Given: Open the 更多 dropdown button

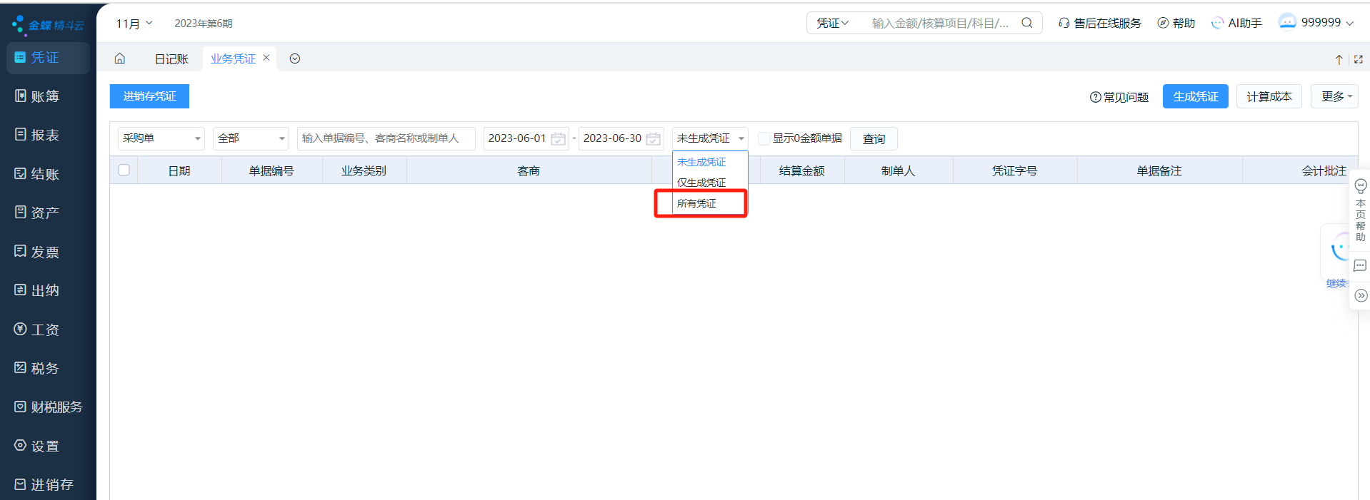Looking at the screenshot, I should click(1334, 96).
